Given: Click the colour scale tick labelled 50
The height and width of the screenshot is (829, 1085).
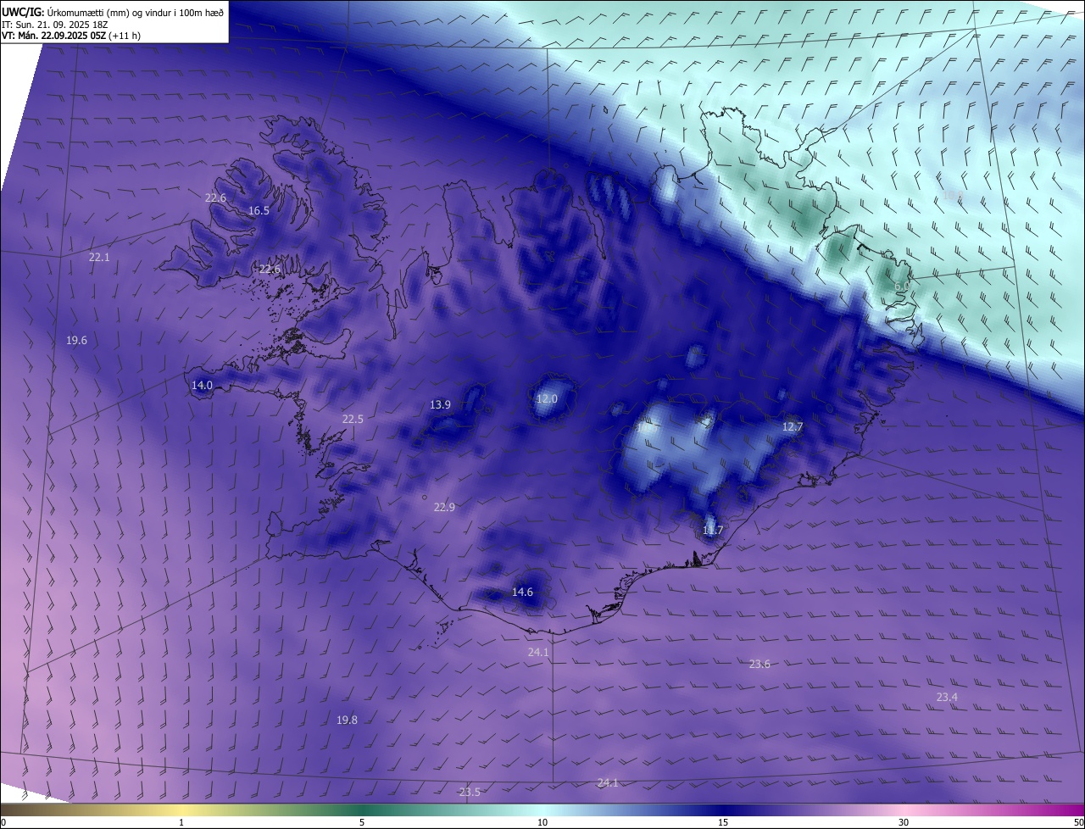Looking at the screenshot, I should point(1078,822).
